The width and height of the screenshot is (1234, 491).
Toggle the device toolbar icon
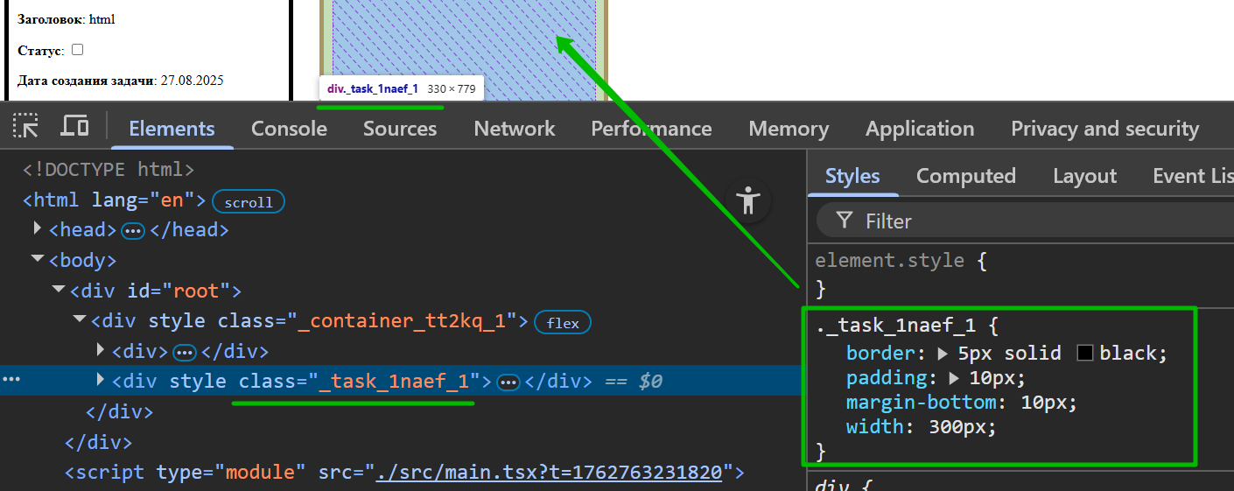74,126
